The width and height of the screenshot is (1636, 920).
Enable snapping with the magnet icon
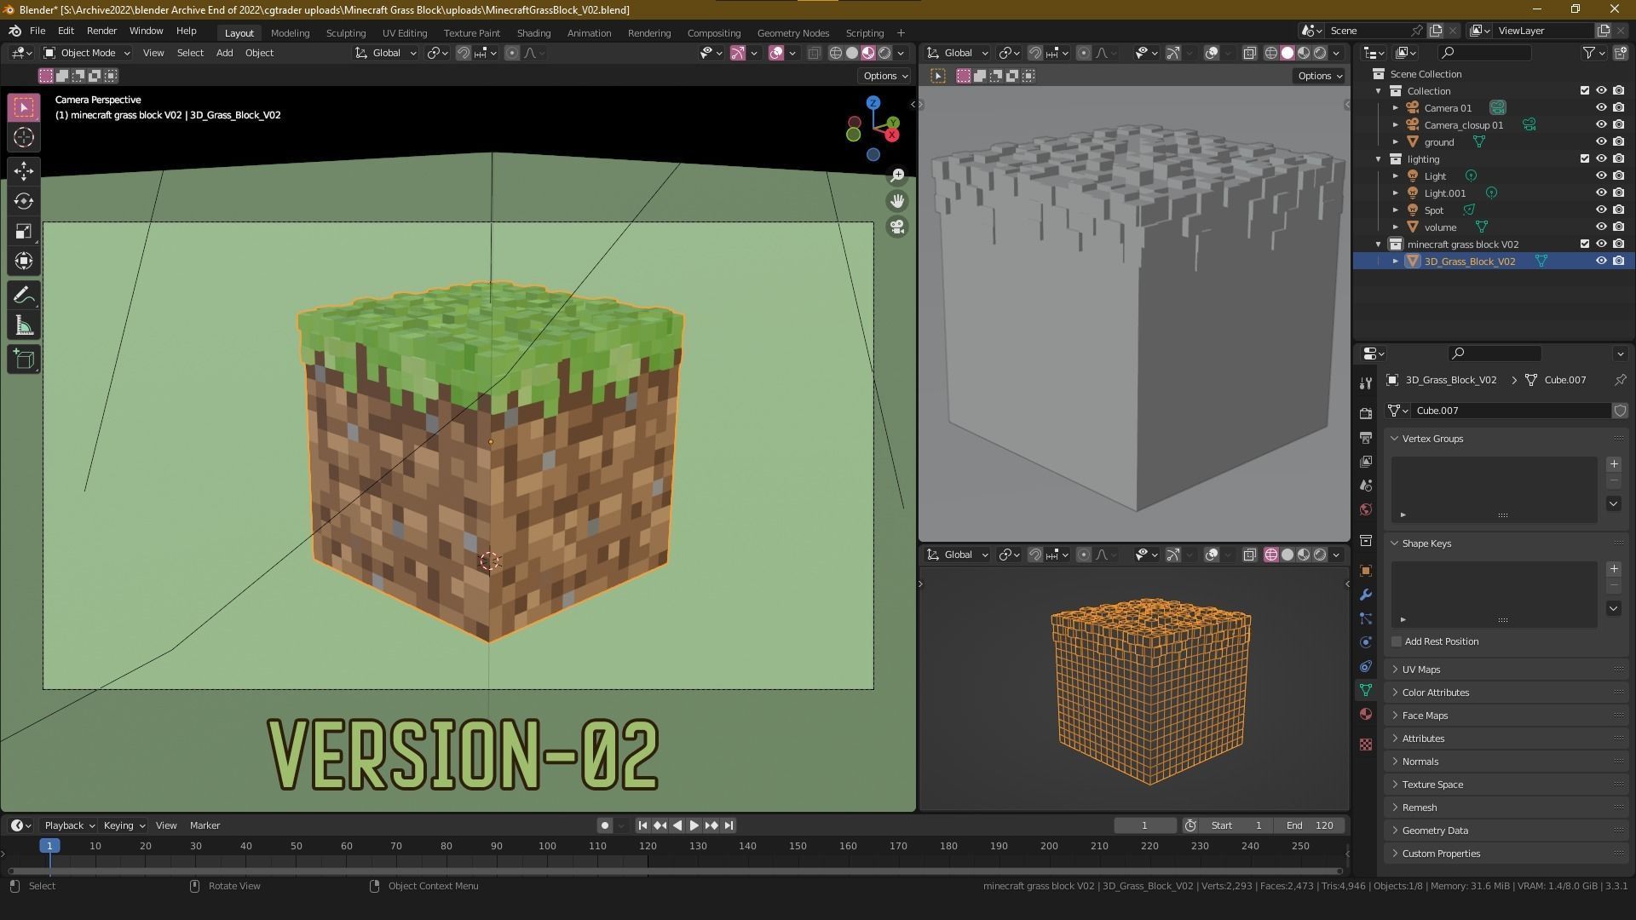click(x=461, y=53)
